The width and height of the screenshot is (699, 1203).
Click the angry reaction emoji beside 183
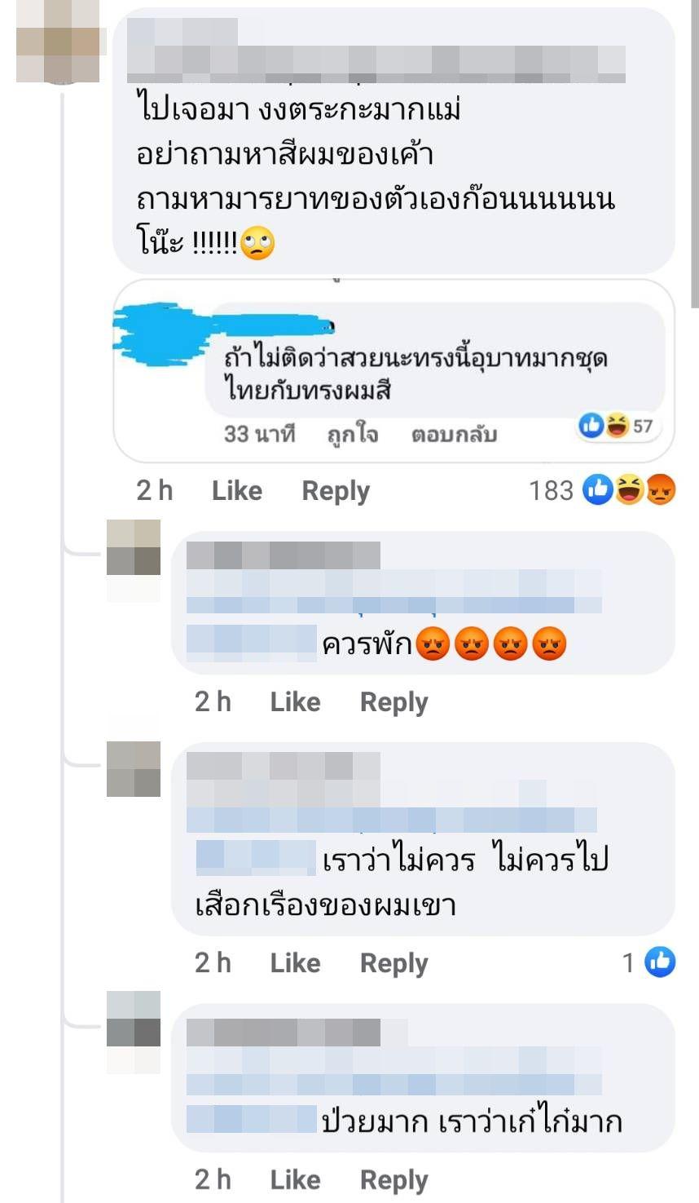coord(661,490)
